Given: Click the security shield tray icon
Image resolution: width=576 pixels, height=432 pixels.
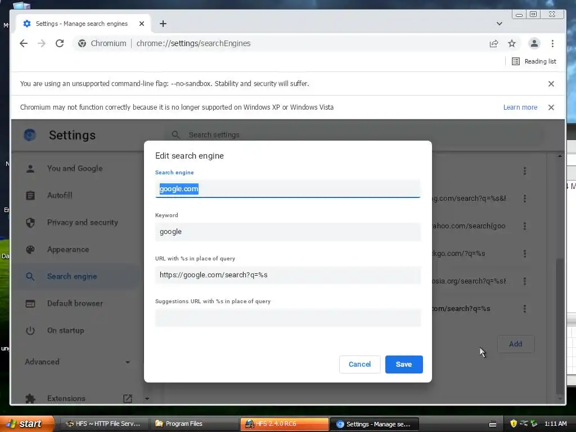Looking at the screenshot, I should coord(514,424).
